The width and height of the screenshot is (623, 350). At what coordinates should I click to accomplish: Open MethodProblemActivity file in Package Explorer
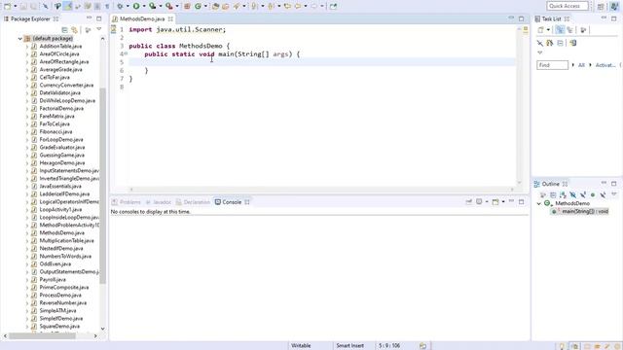(69, 225)
